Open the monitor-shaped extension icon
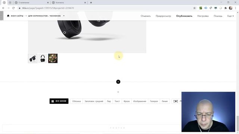 [215, 8]
